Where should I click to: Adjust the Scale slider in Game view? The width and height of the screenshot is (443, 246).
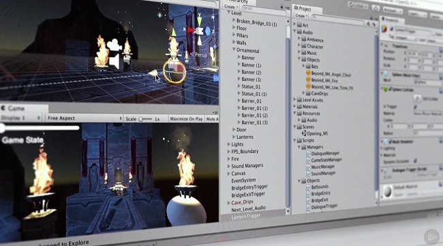(145, 119)
